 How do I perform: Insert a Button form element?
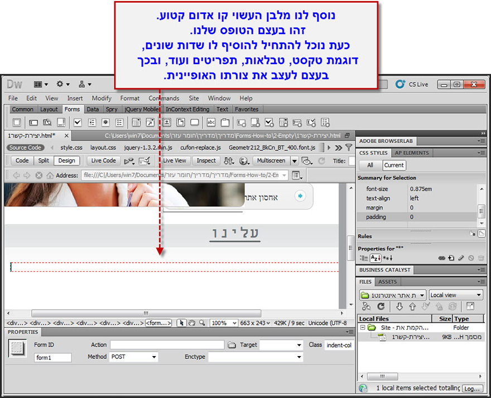(195, 122)
